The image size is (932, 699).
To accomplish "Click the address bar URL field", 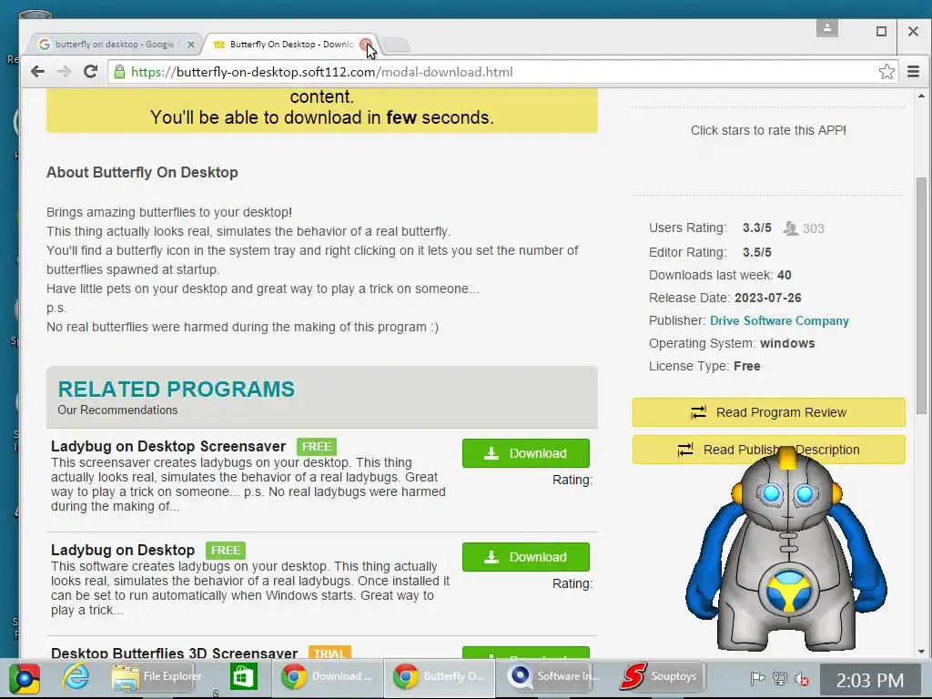I will pyautogui.click(x=502, y=72).
